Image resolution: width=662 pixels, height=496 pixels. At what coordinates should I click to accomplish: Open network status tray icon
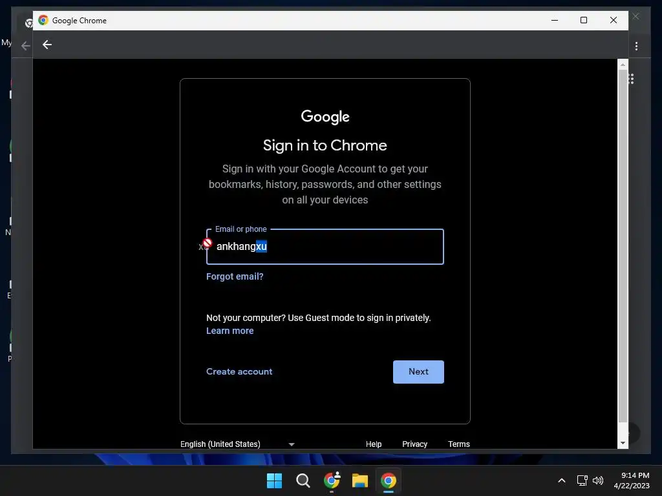click(x=582, y=480)
